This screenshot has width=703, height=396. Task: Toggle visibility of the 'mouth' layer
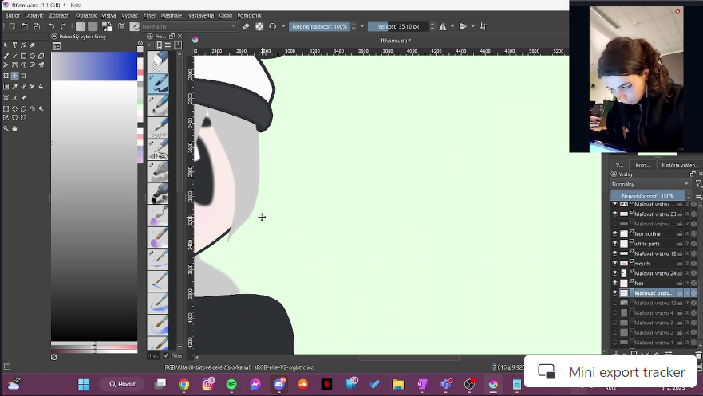click(x=614, y=263)
